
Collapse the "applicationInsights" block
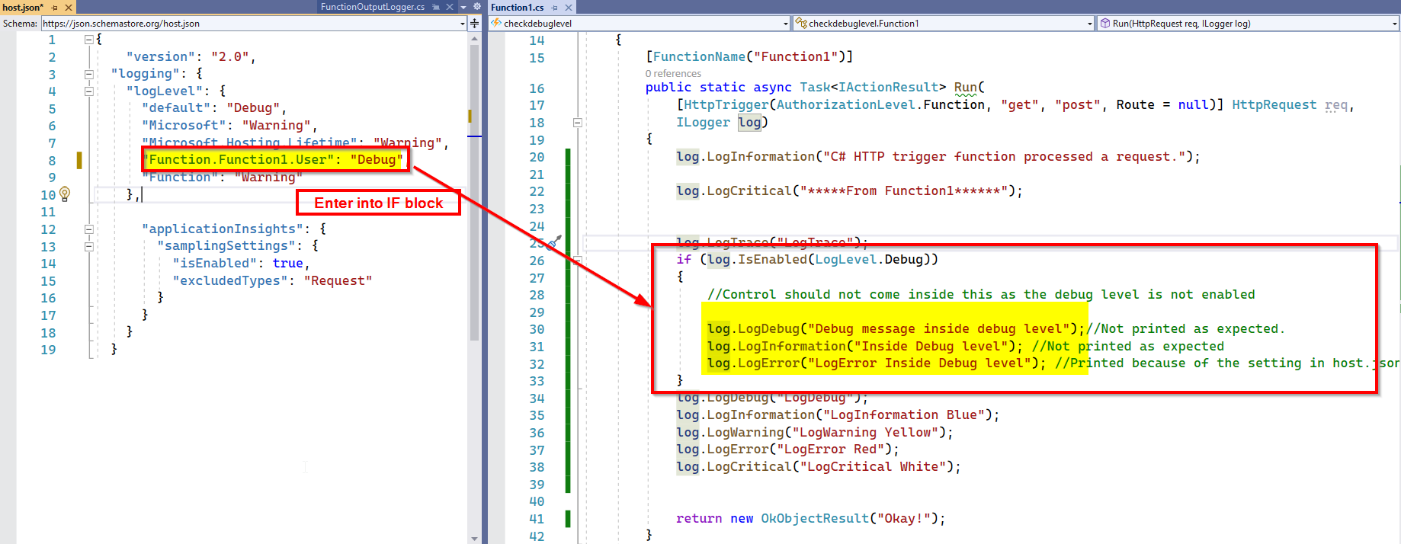tap(88, 229)
